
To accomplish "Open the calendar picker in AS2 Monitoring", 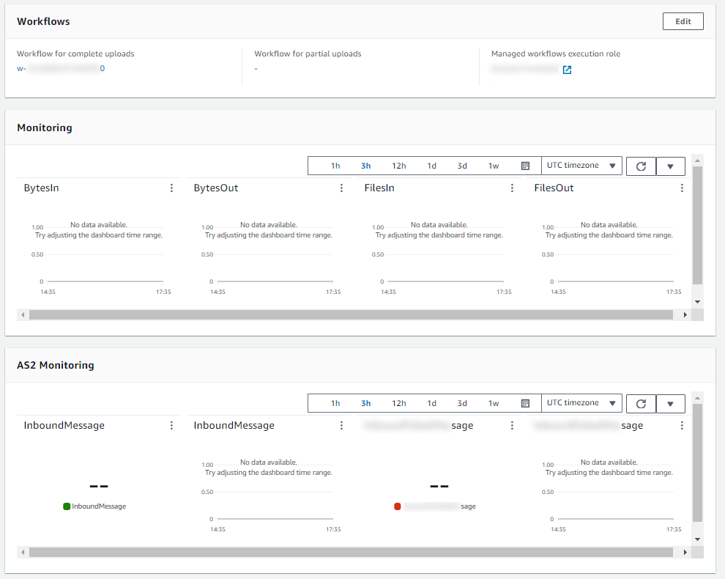I will [525, 403].
